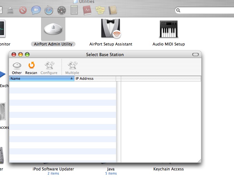
Task: Minimize Select Base Station with yellow button
Action: [21, 54]
